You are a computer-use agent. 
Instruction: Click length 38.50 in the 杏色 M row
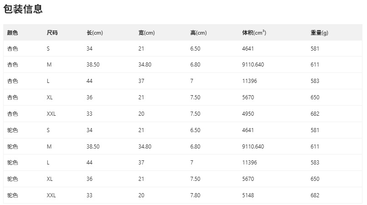[x=93, y=65]
